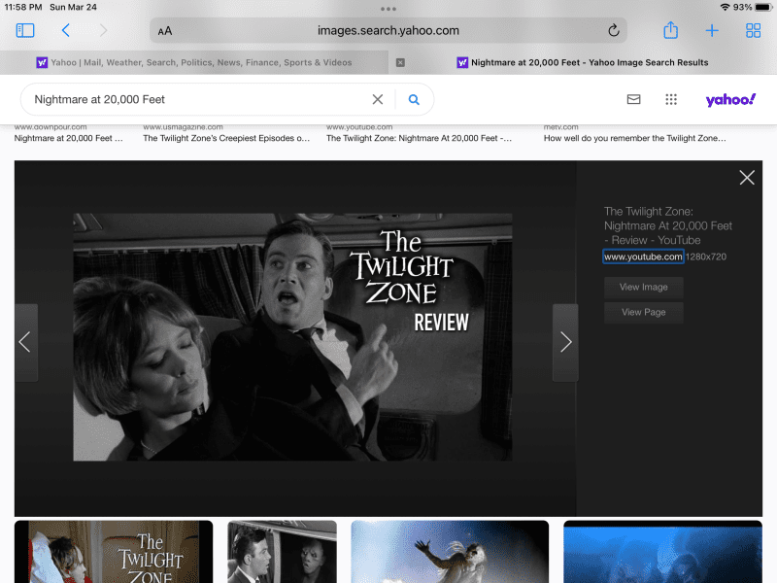Click the View Image button
Image resolution: width=777 pixels, height=583 pixels.
click(x=644, y=287)
